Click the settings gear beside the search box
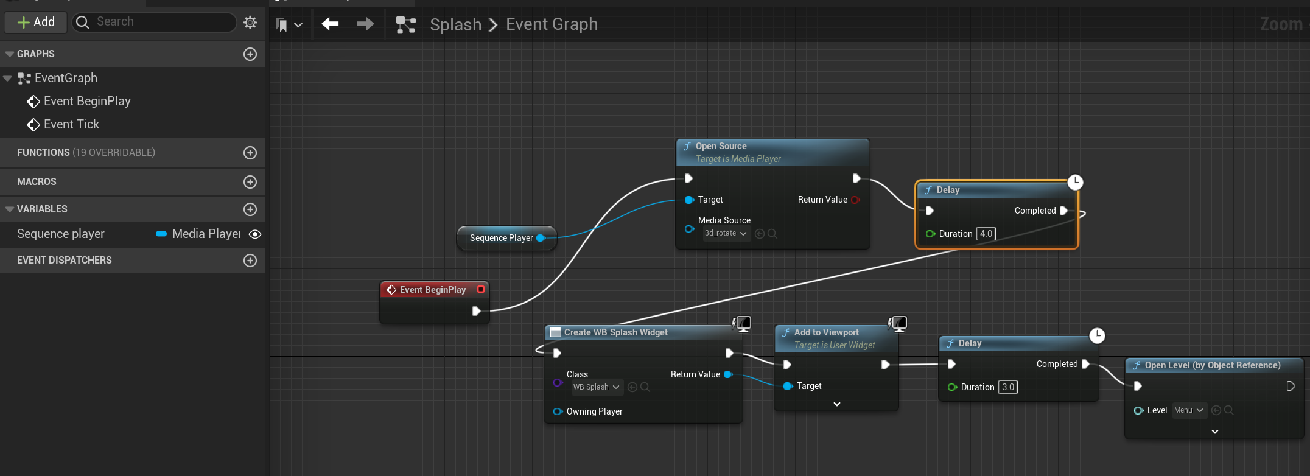1310x476 pixels. [x=250, y=23]
